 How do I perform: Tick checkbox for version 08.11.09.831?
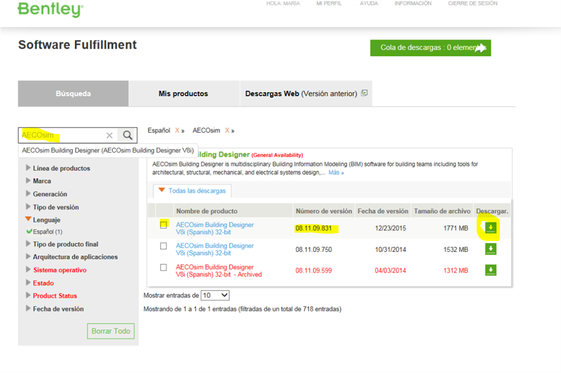tap(164, 224)
